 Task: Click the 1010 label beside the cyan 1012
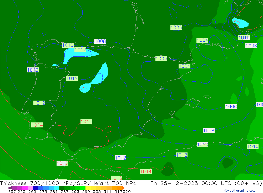coord(68,45)
